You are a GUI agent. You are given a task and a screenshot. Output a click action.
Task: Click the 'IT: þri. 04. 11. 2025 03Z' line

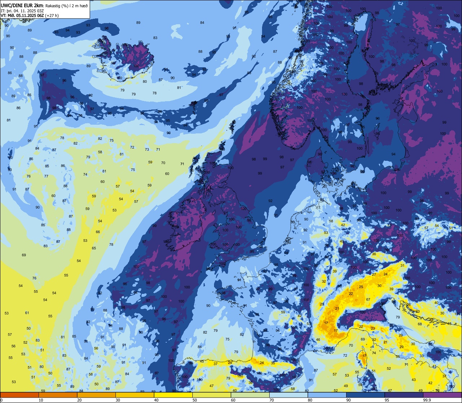point(22,11)
